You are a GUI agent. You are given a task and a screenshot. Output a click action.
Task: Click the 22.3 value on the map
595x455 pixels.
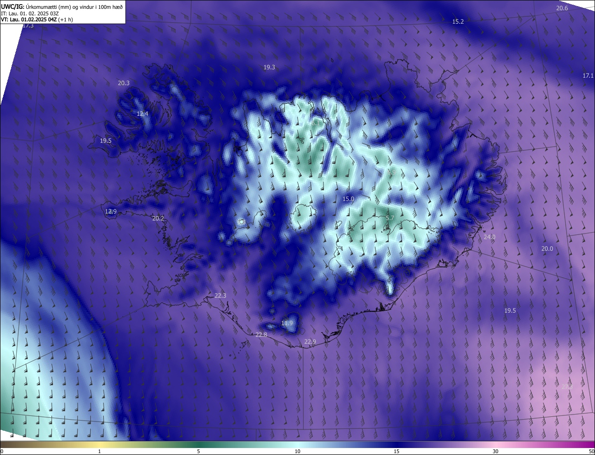(220, 296)
